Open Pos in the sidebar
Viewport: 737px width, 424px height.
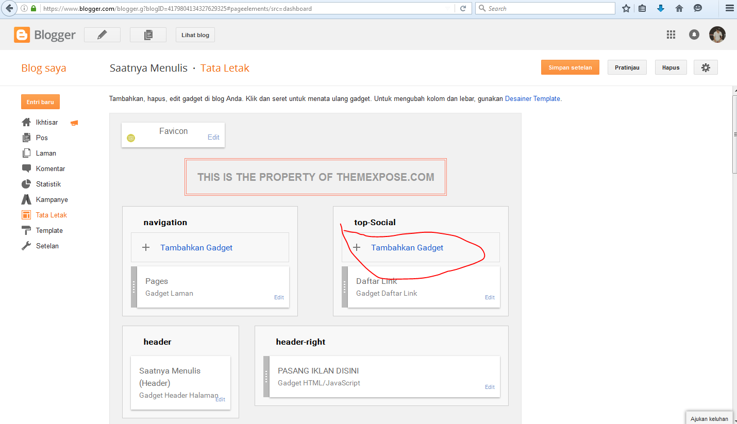coord(42,138)
